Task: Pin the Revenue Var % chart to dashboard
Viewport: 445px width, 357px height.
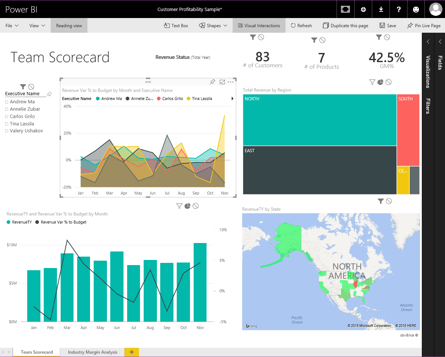Action: [212, 82]
